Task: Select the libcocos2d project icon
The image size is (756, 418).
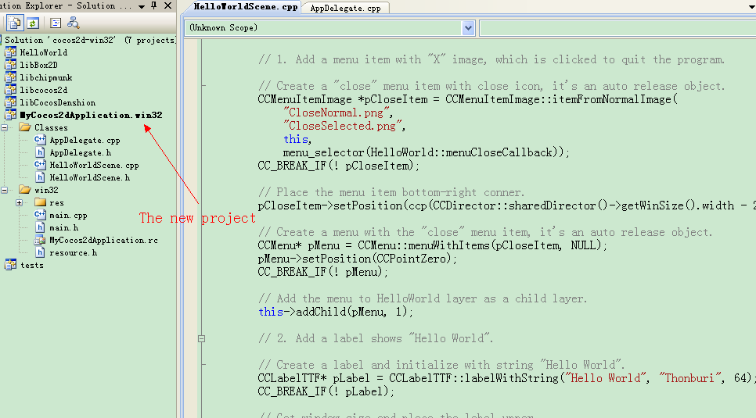Action: (x=11, y=90)
